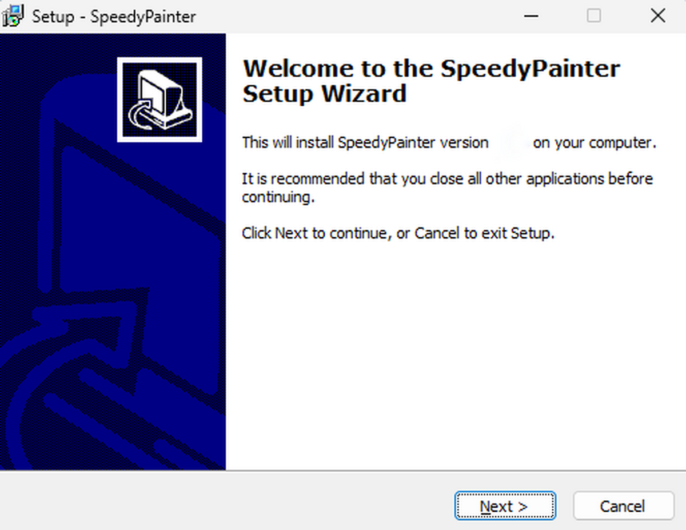Click the Setup installer icon in title bar

click(13, 16)
